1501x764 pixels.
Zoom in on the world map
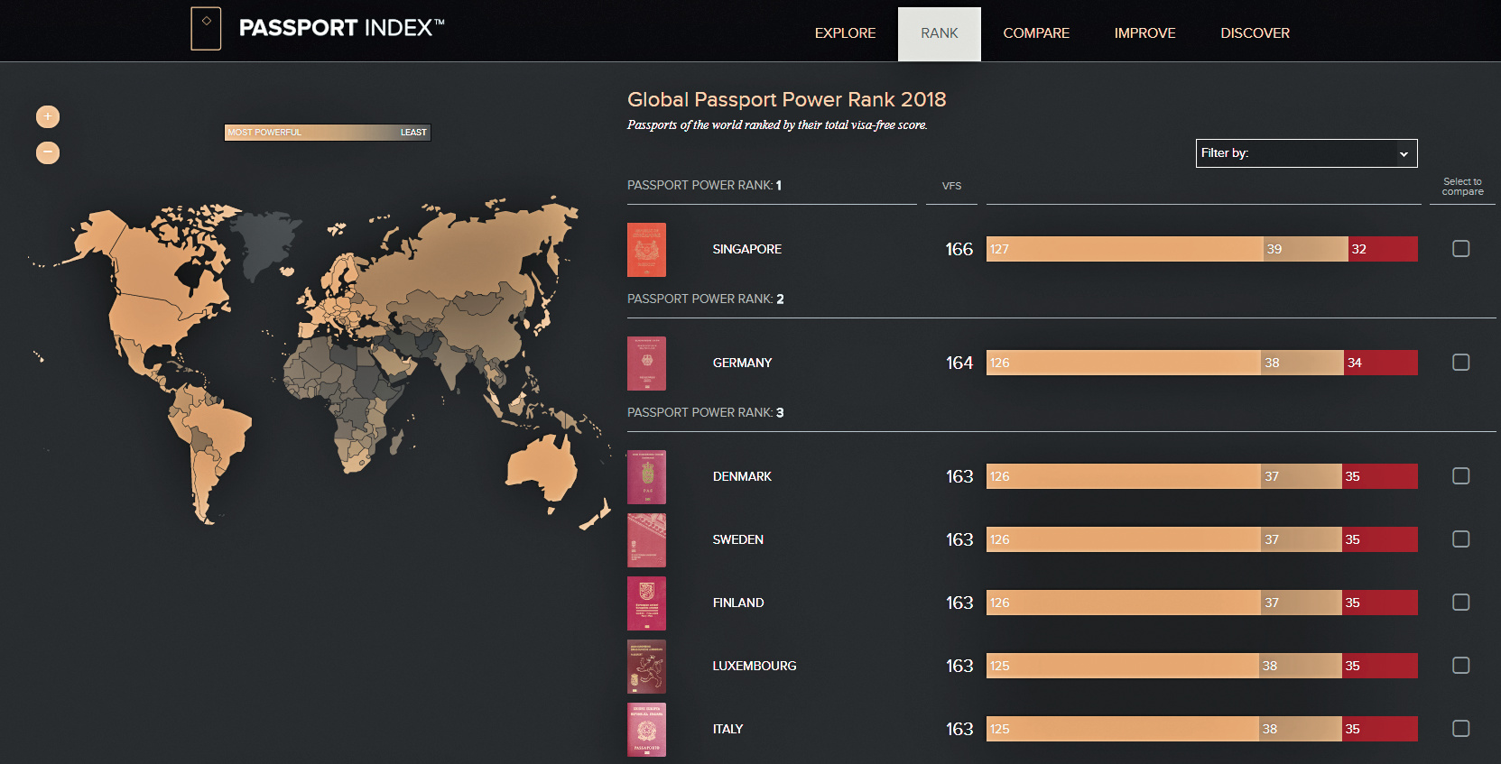(48, 116)
